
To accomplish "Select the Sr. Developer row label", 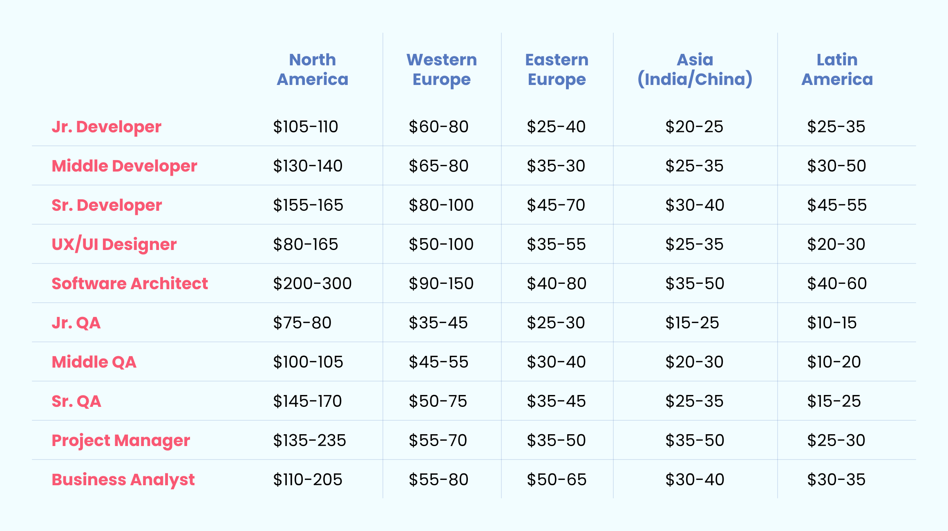I will (107, 205).
